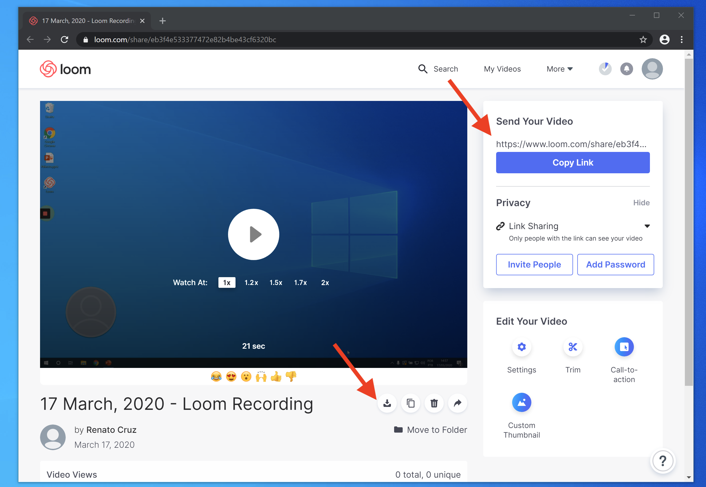The width and height of the screenshot is (706, 487).
Task: Click the scrollbar down arrow
Action: pyautogui.click(x=689, y=478)
